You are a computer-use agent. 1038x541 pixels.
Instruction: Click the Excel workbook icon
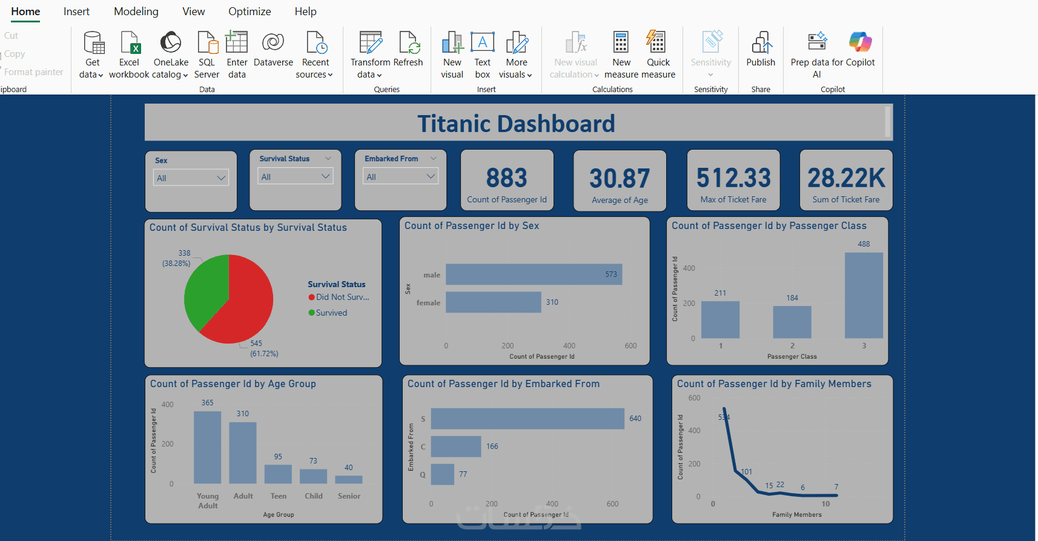click(131, 42)
